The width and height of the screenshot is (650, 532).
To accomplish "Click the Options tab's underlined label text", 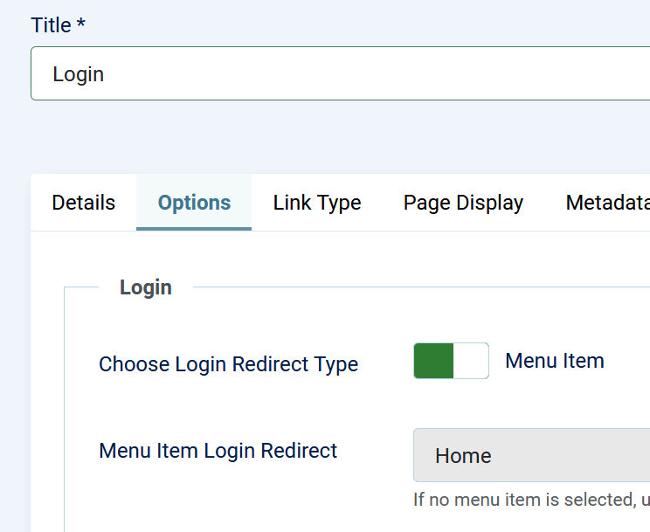I will 194,204.
